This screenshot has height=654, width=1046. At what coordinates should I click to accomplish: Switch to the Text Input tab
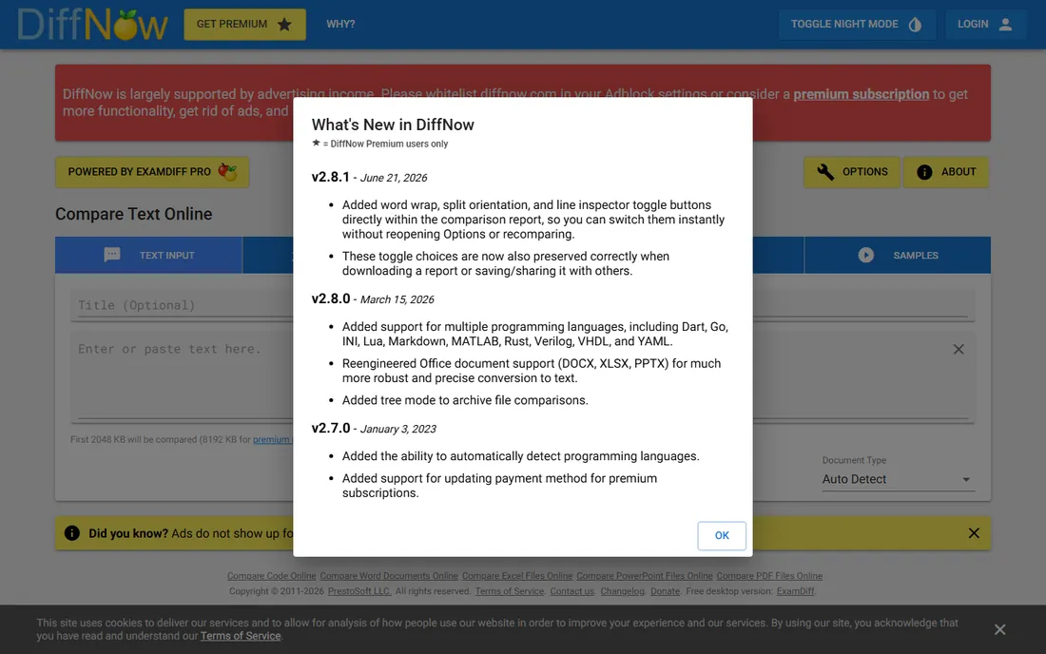click(148, 256)
